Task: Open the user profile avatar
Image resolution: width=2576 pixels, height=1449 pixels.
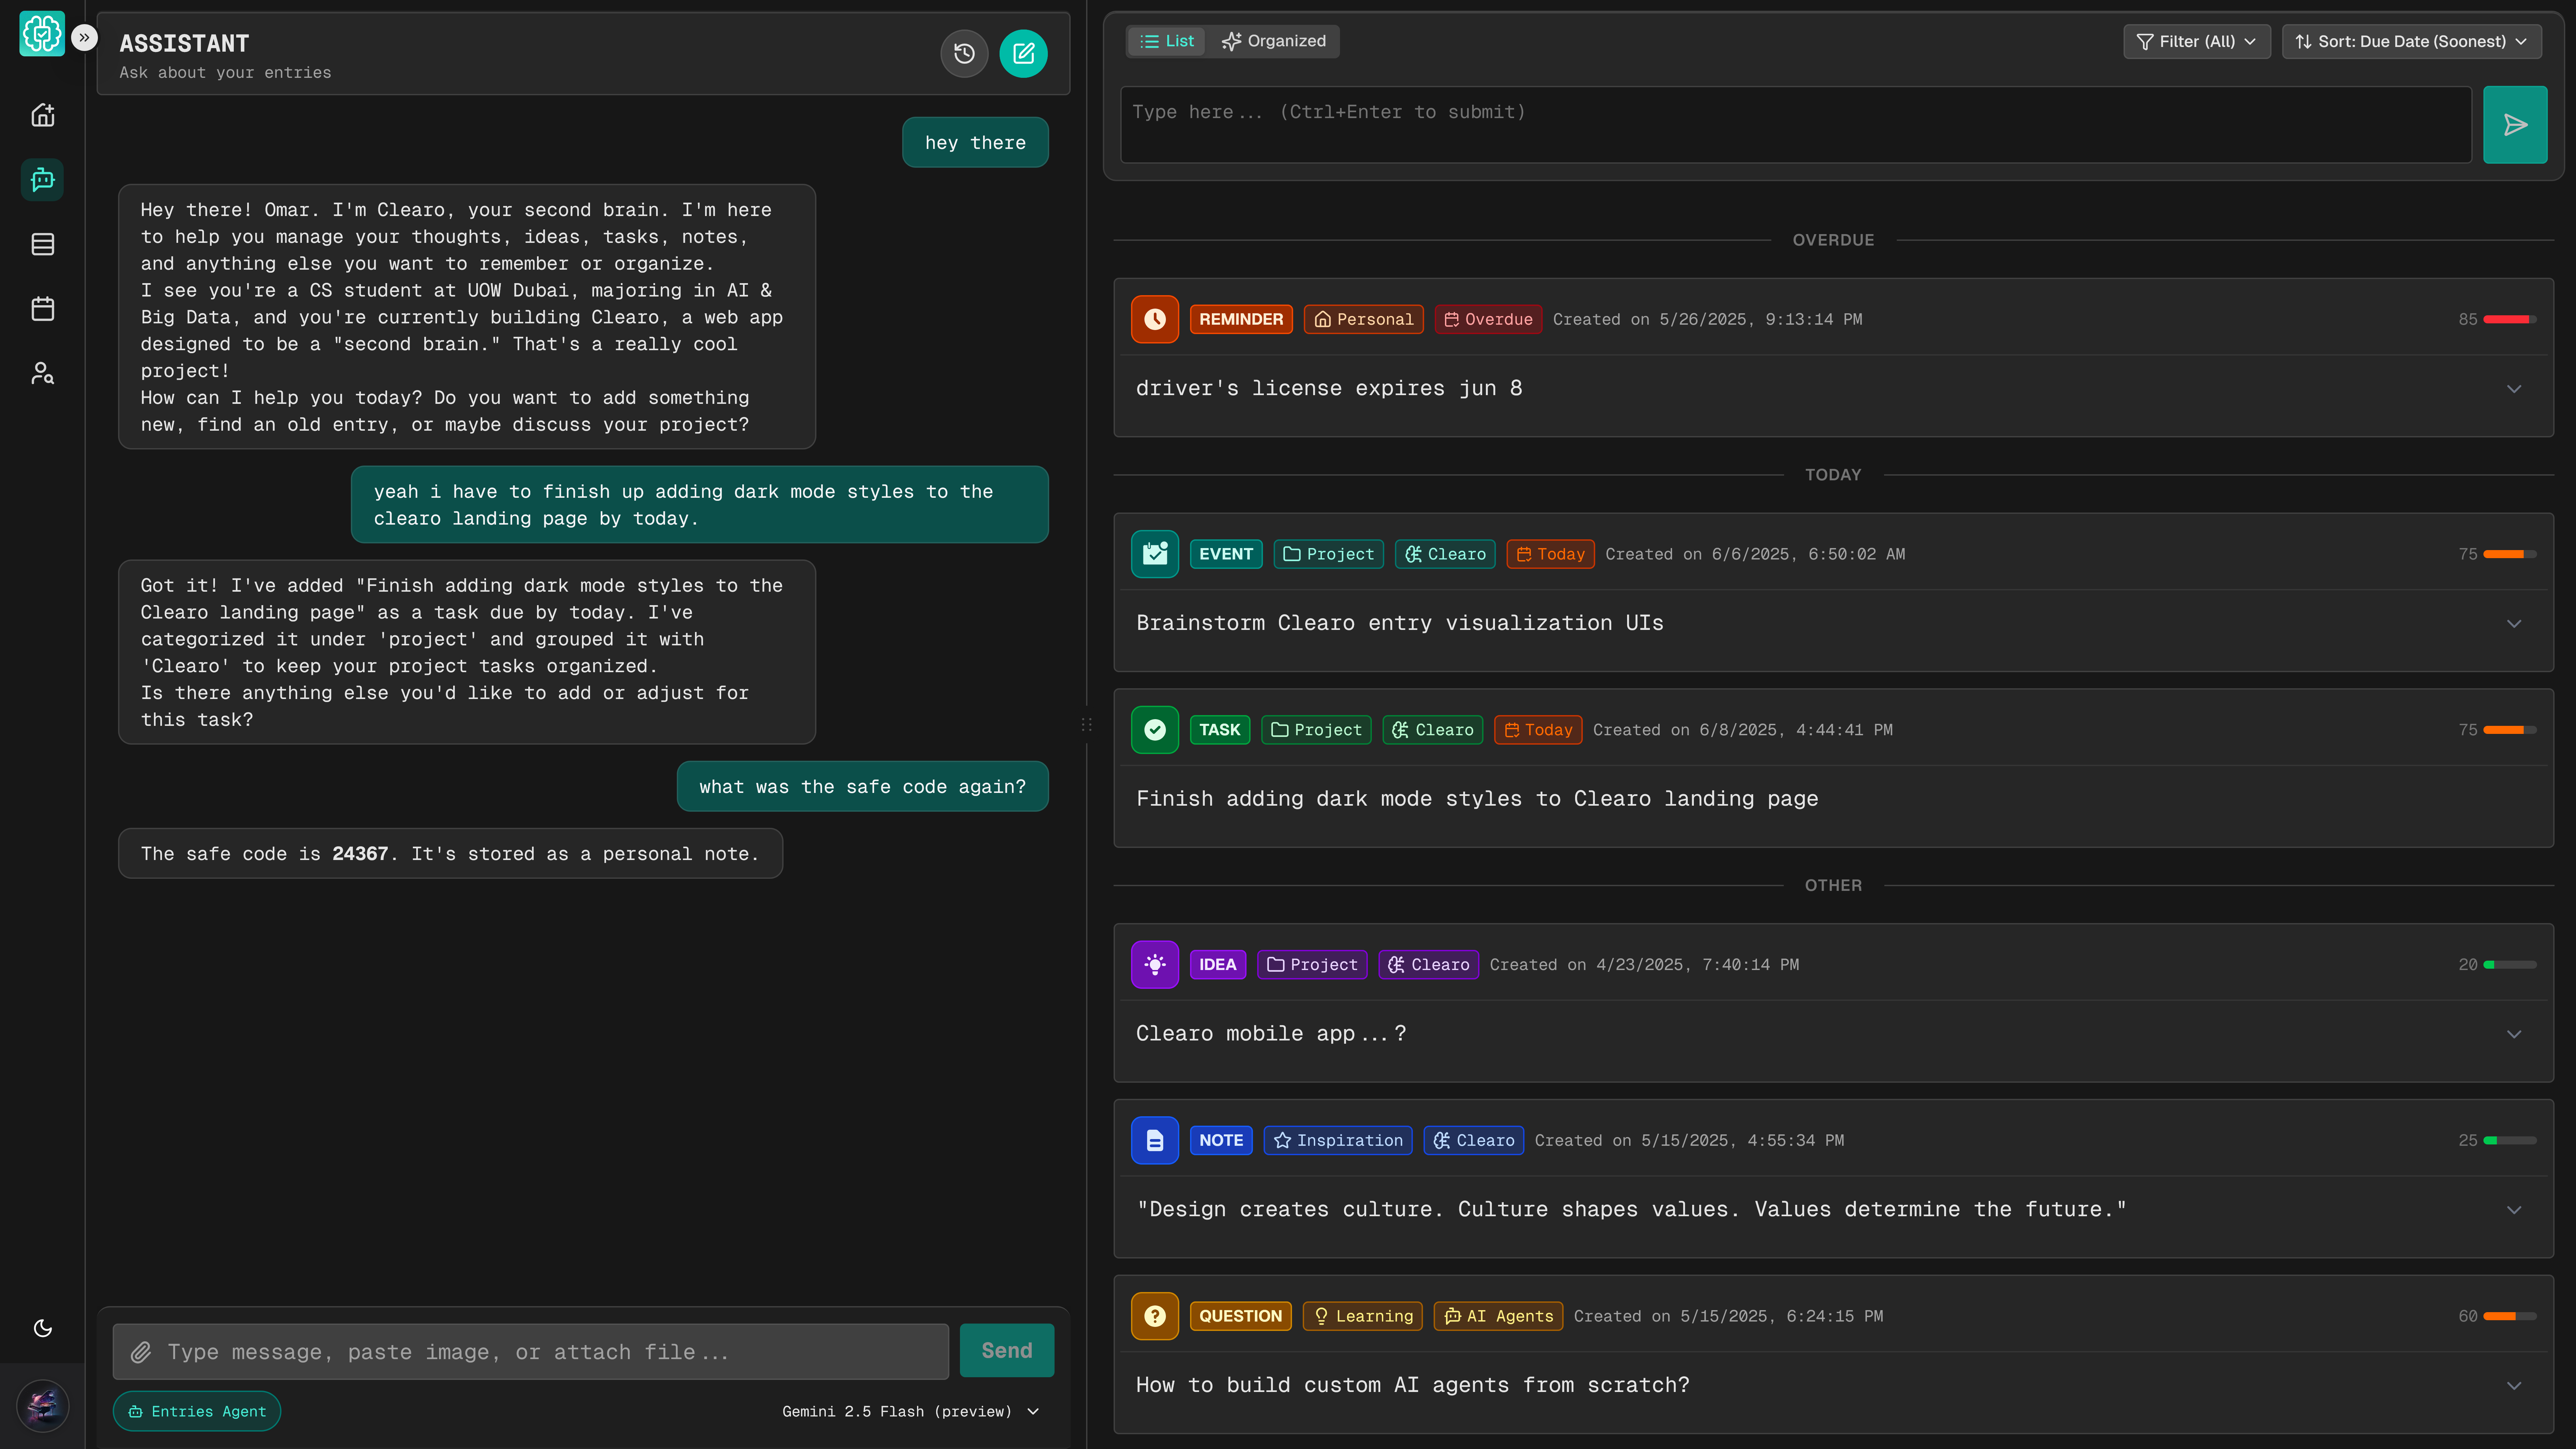Action: (42, 1406)
